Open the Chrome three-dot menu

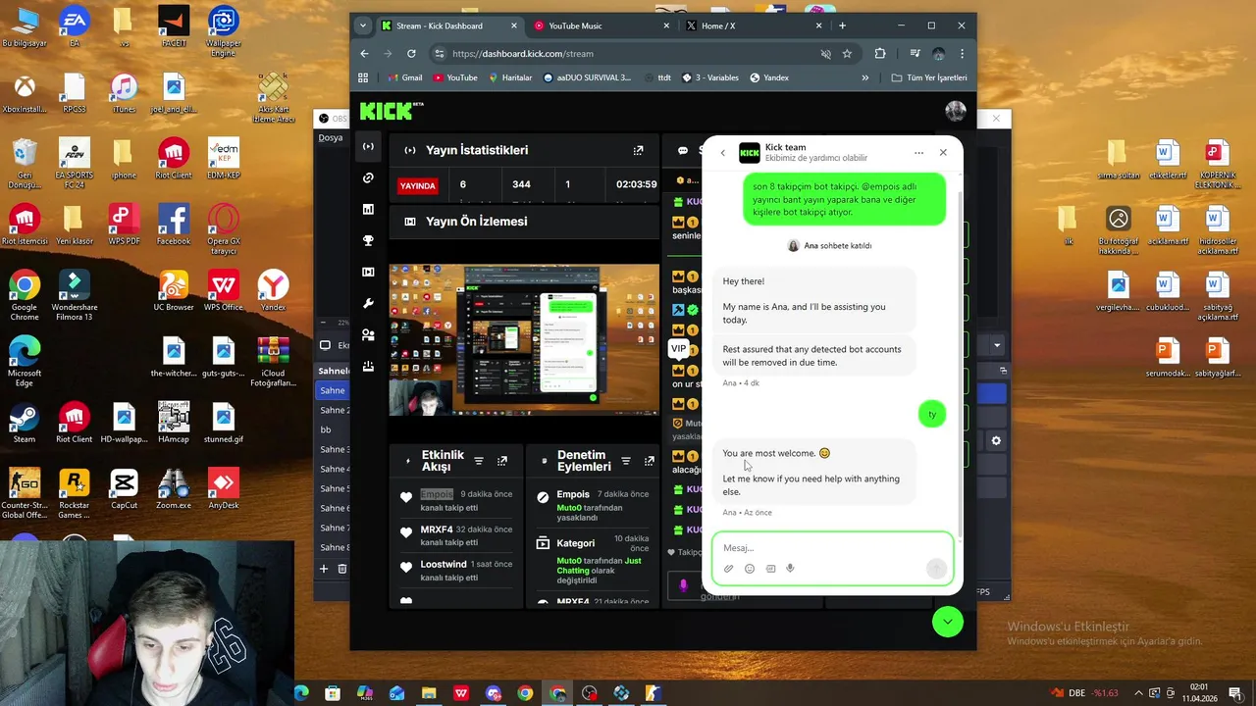coord(962,54)
